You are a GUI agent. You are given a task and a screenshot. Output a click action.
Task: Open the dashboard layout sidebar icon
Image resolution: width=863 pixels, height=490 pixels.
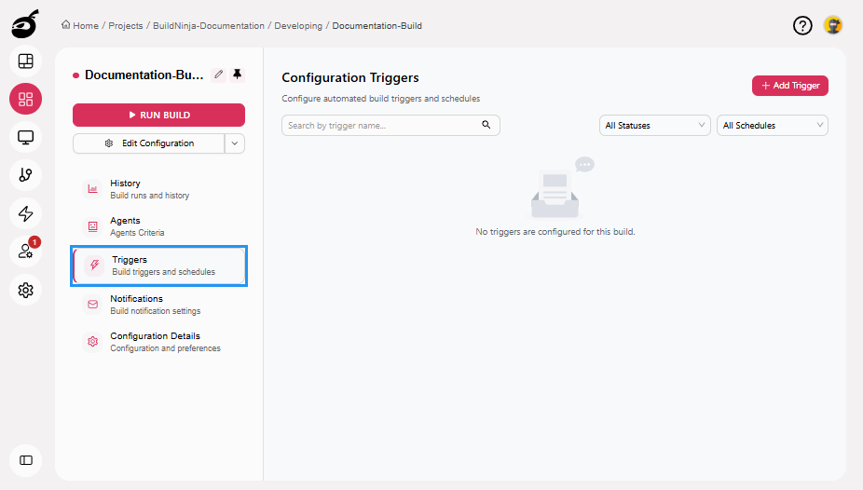(26, 61)
